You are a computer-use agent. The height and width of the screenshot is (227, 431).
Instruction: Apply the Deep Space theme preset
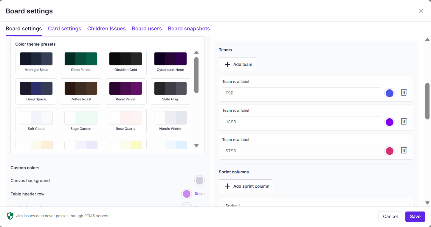click(36, 91)
